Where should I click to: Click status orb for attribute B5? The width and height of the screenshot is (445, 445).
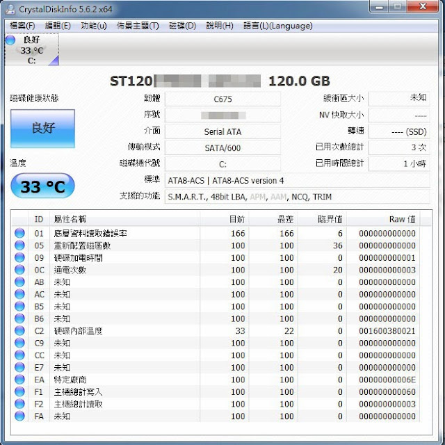[19, 306]
